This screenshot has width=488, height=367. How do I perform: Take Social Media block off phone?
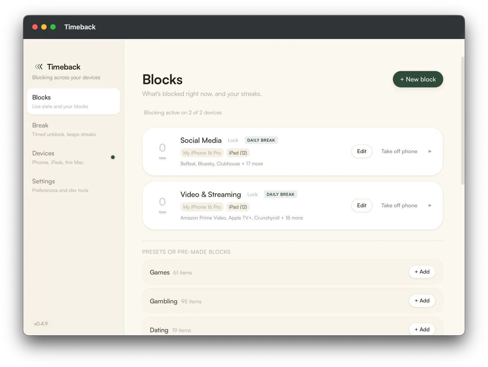399,151
